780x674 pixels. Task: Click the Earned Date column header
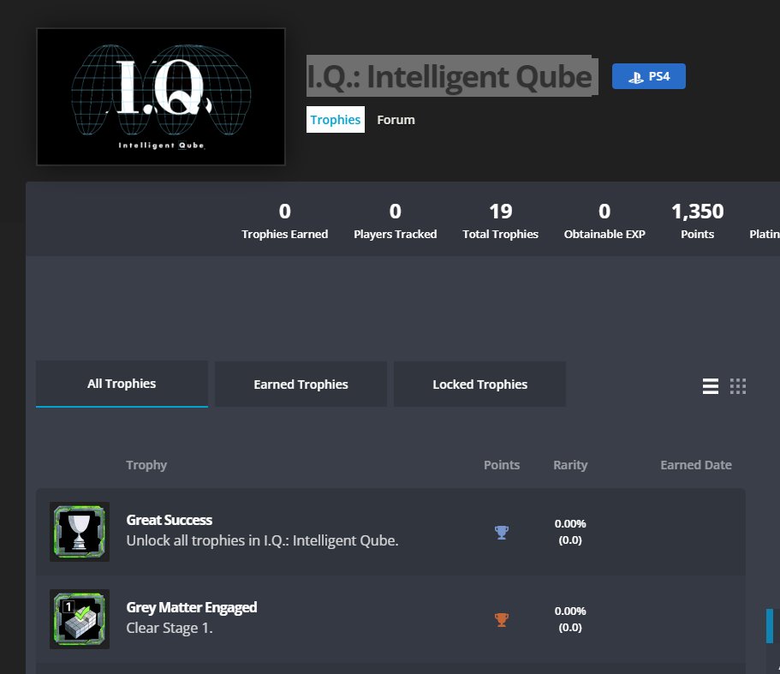click(x=696, y=465)
